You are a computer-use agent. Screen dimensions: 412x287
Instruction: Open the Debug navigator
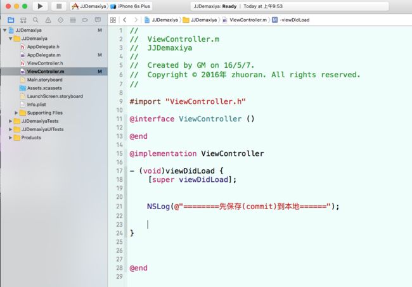click(73, 20)
